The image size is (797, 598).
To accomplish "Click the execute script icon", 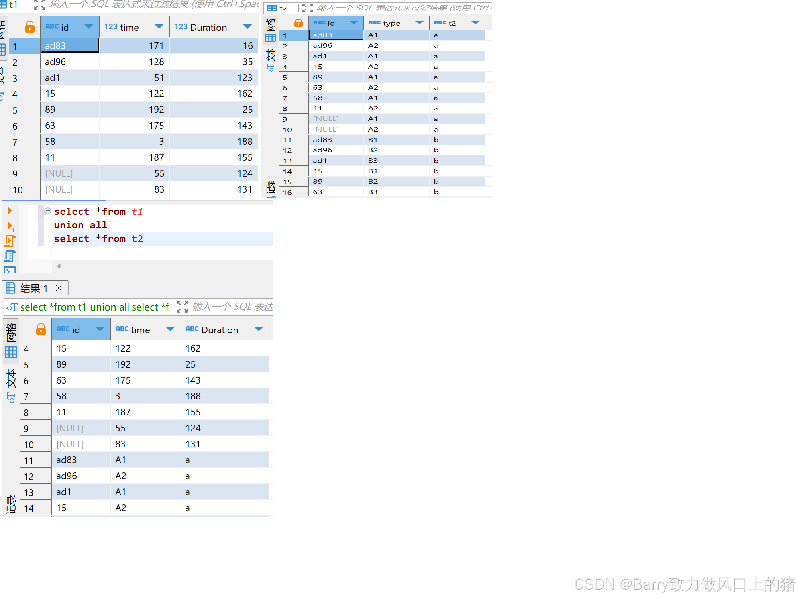I will pyautogui.click(x=10, y=241).
